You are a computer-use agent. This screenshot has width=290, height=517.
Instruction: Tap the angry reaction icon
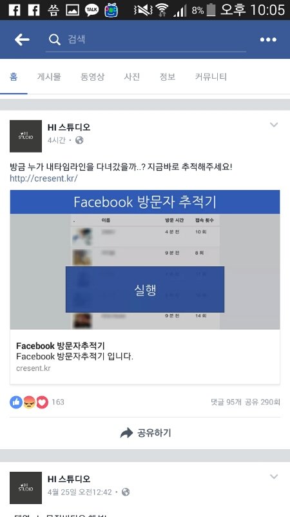click(29, 402)
